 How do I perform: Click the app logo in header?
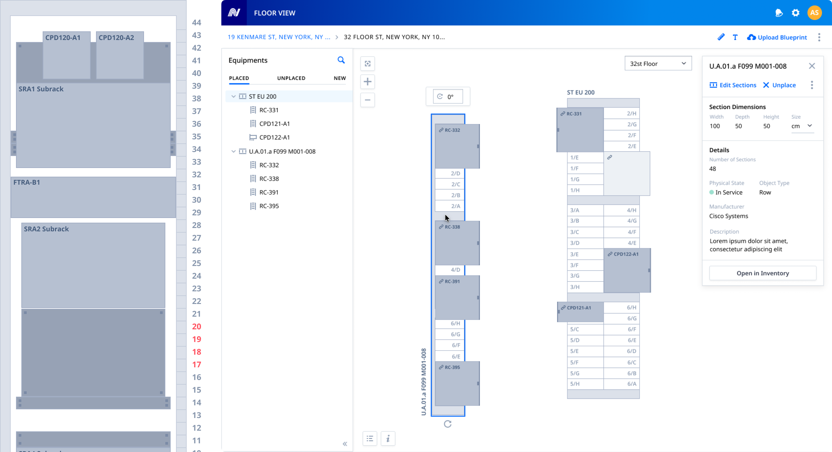pos(234,13)
